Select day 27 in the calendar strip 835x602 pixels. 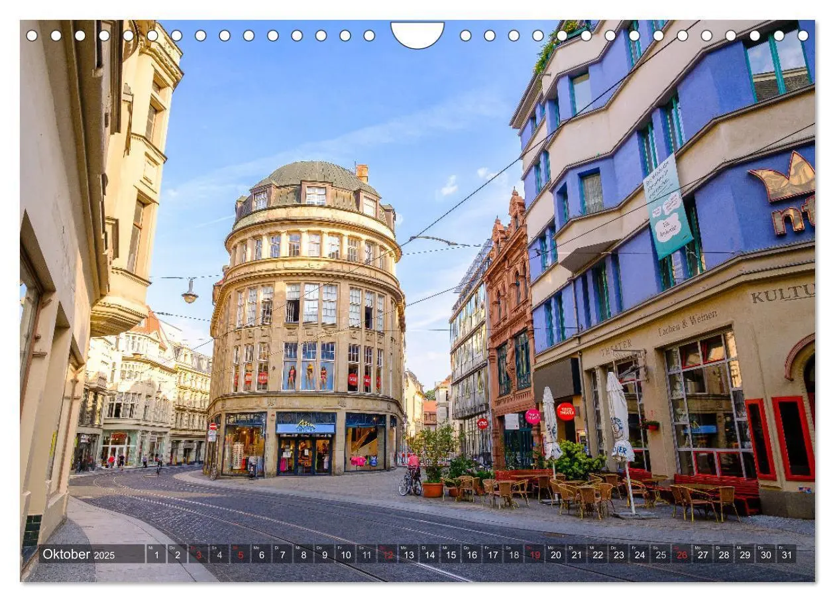click(702, 554)
